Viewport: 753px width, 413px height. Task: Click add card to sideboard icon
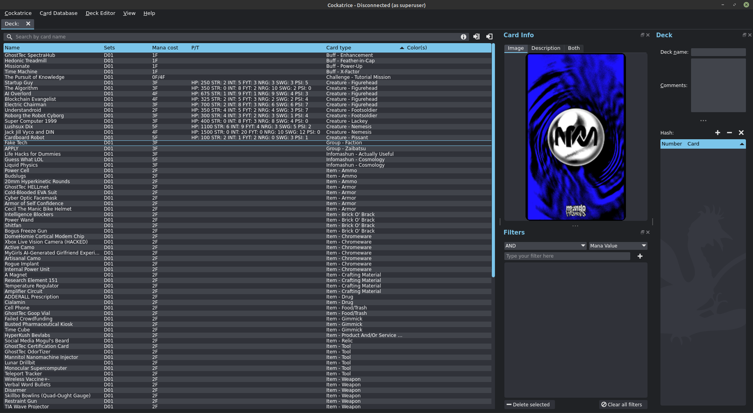tap(489, 36)
